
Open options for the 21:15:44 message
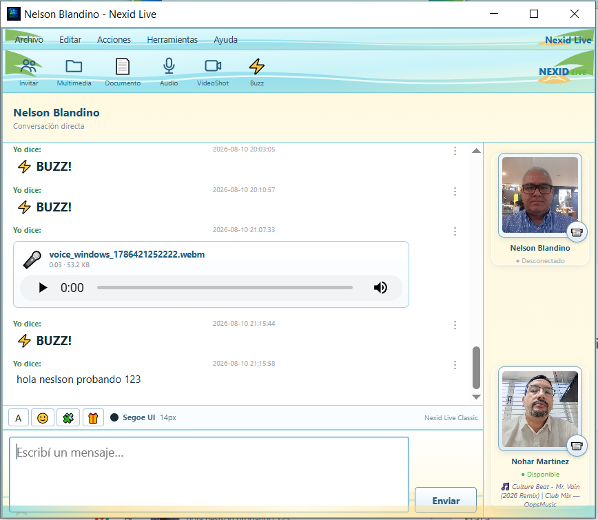point(455,325)
